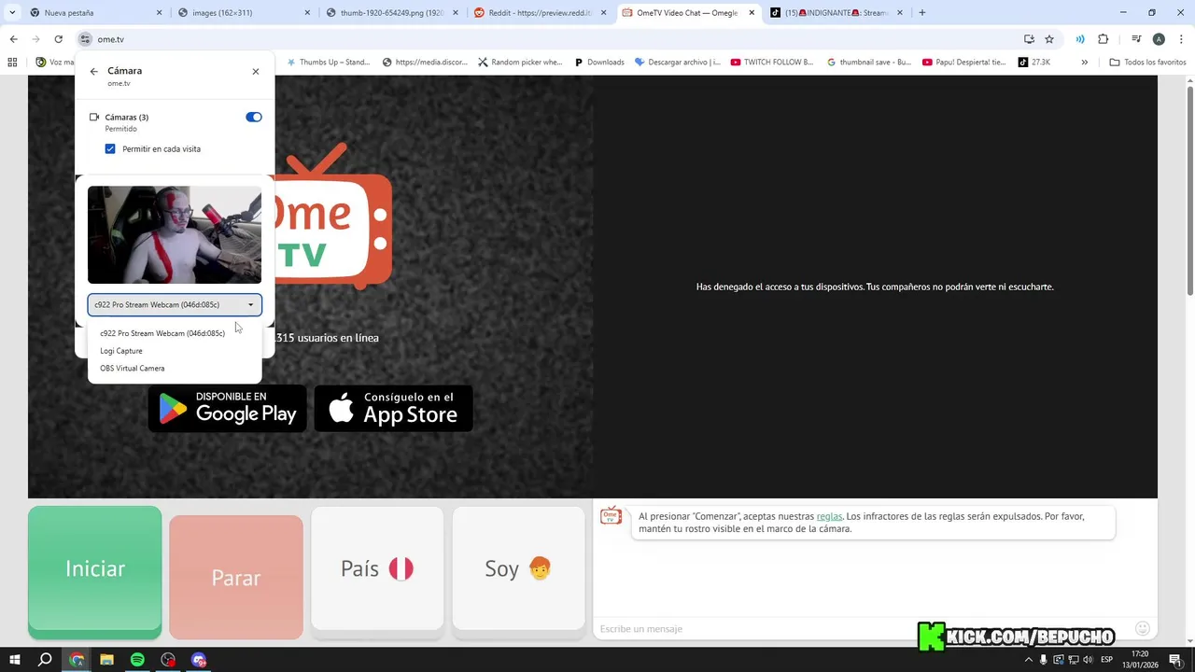Image resolution: width=1195 pixels, height=672 pixels.
Task: Switch to the Nueva pestaña tab
Action: pos(91,13)
